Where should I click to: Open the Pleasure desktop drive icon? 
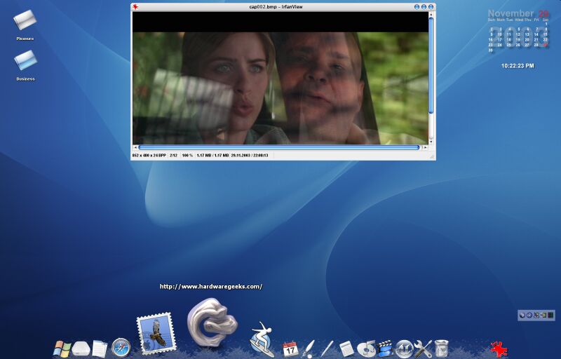coord(25,20)
